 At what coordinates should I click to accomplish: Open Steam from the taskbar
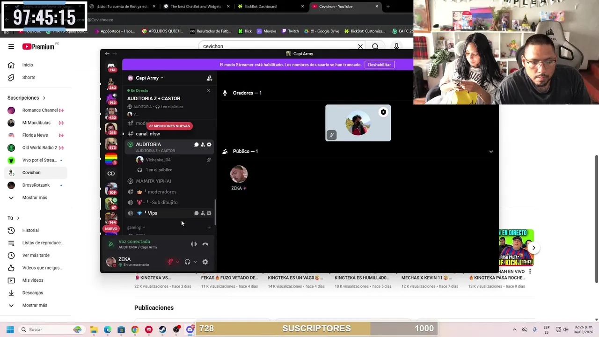click(162, 330)
